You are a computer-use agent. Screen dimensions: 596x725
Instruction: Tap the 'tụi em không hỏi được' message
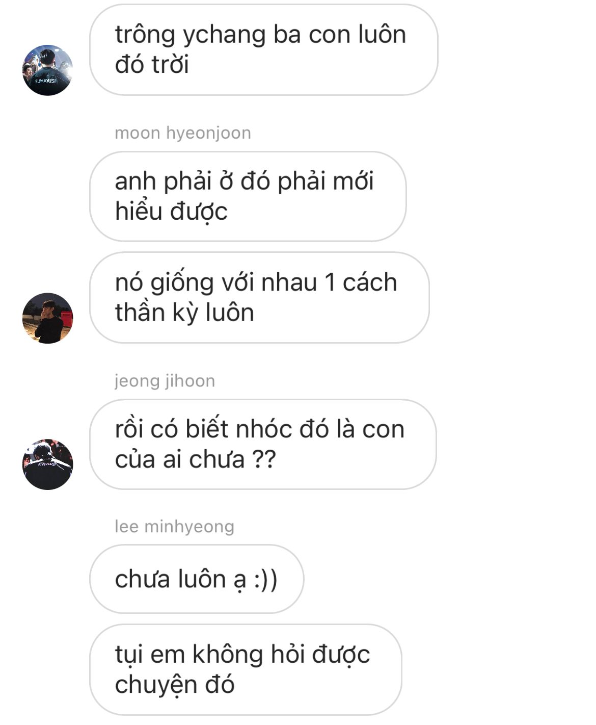click(246, 669)
